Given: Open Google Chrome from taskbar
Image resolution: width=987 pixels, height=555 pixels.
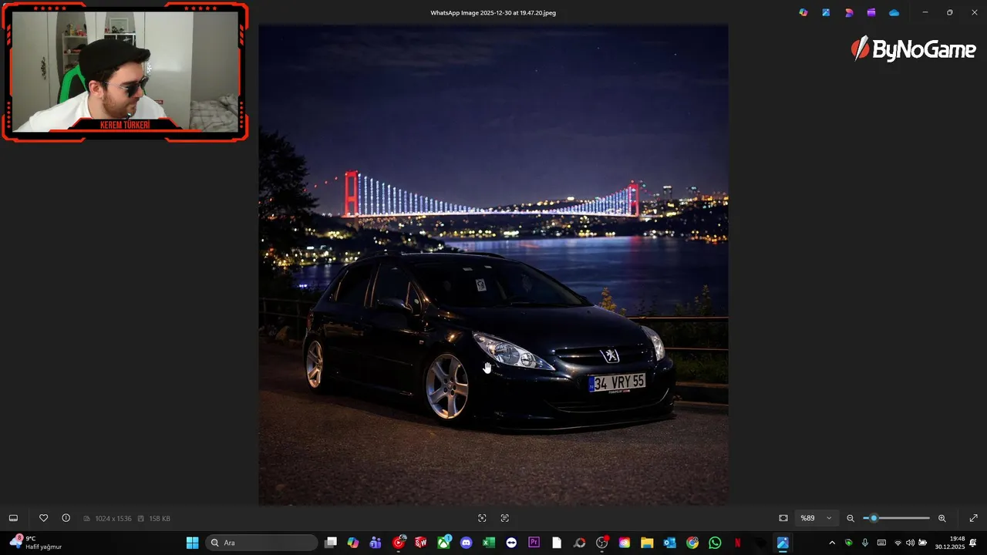Looking at the screenshot, I should pos(692,543).
